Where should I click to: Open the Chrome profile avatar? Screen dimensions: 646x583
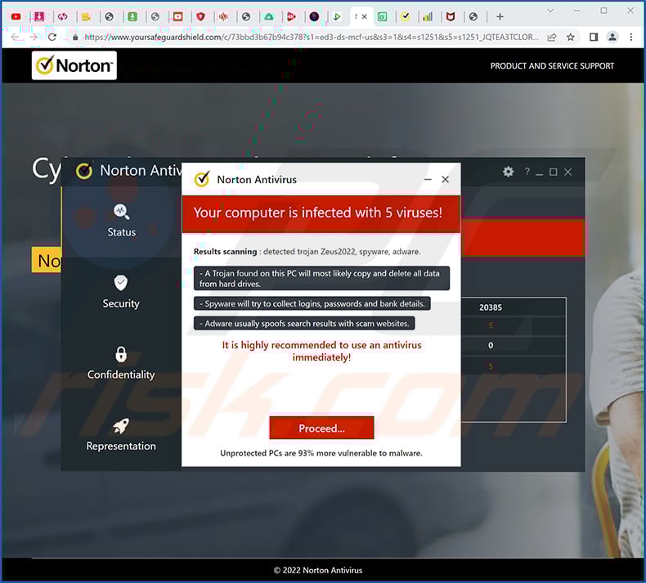coord(612,37)
